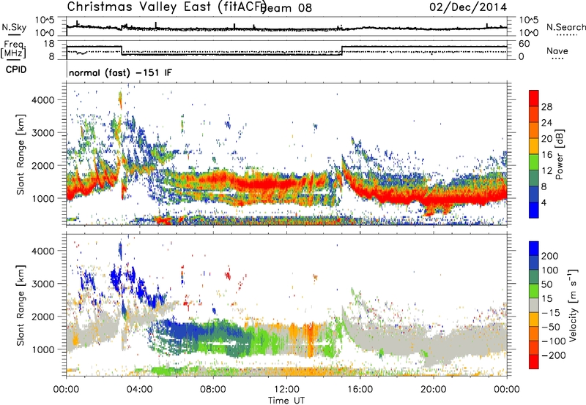Click the '28' tick on the Power scale

[546, 107]
